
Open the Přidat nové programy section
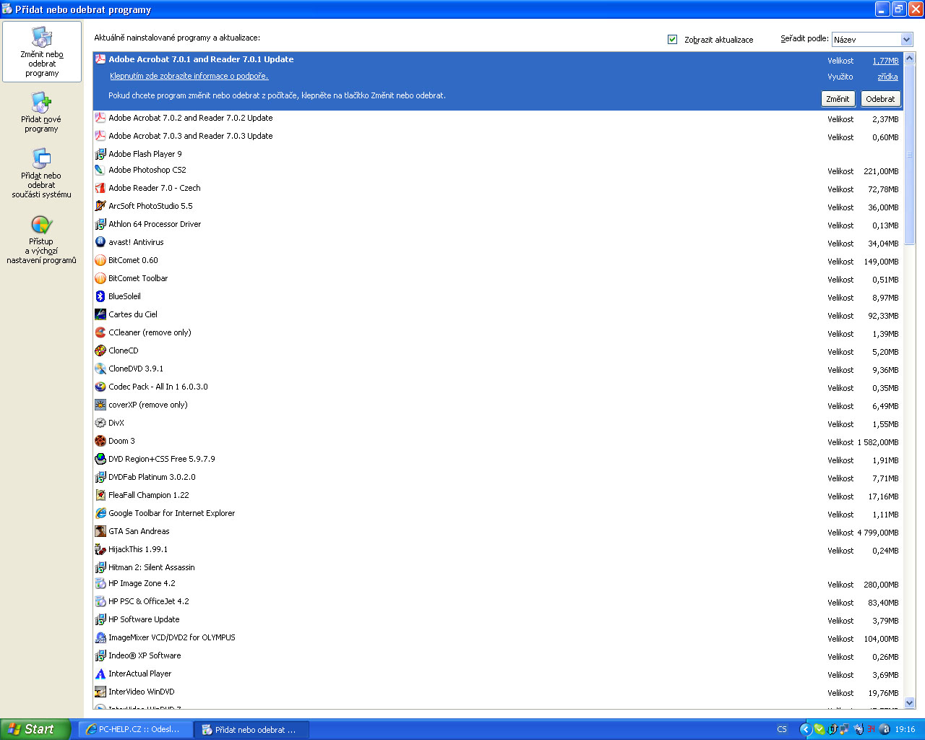41,113
